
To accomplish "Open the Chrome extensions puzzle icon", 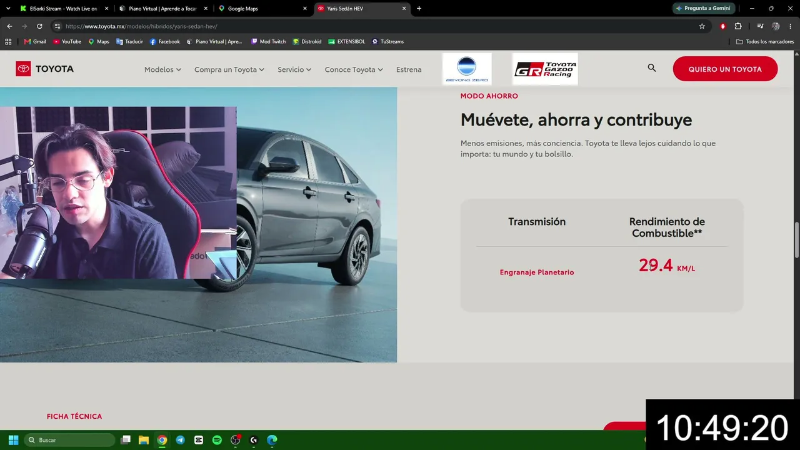I will tap(738, 26).
